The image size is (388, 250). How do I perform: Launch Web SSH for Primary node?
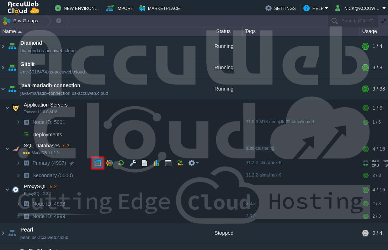coord(168,163)
